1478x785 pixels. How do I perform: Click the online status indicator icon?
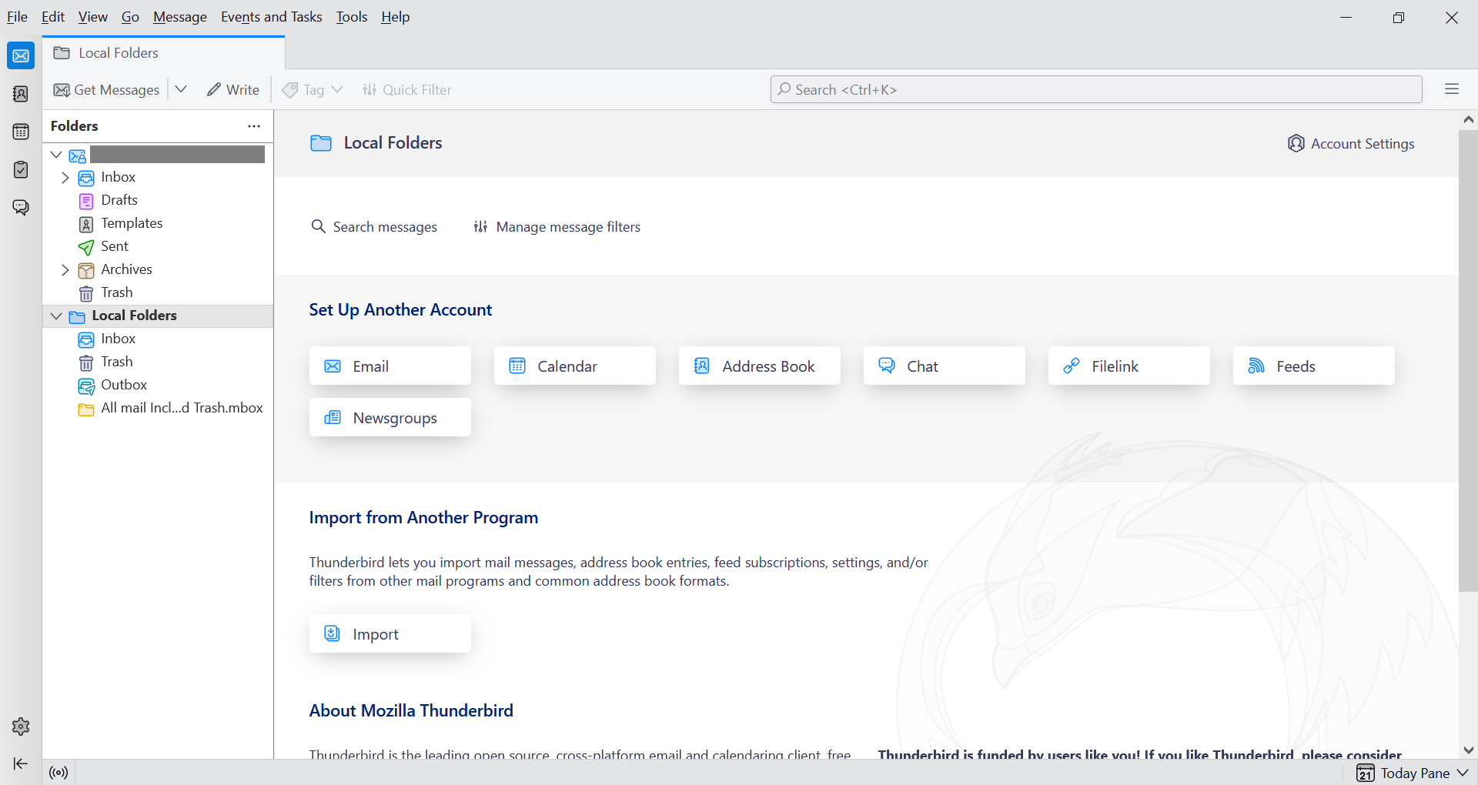point(59,773)
